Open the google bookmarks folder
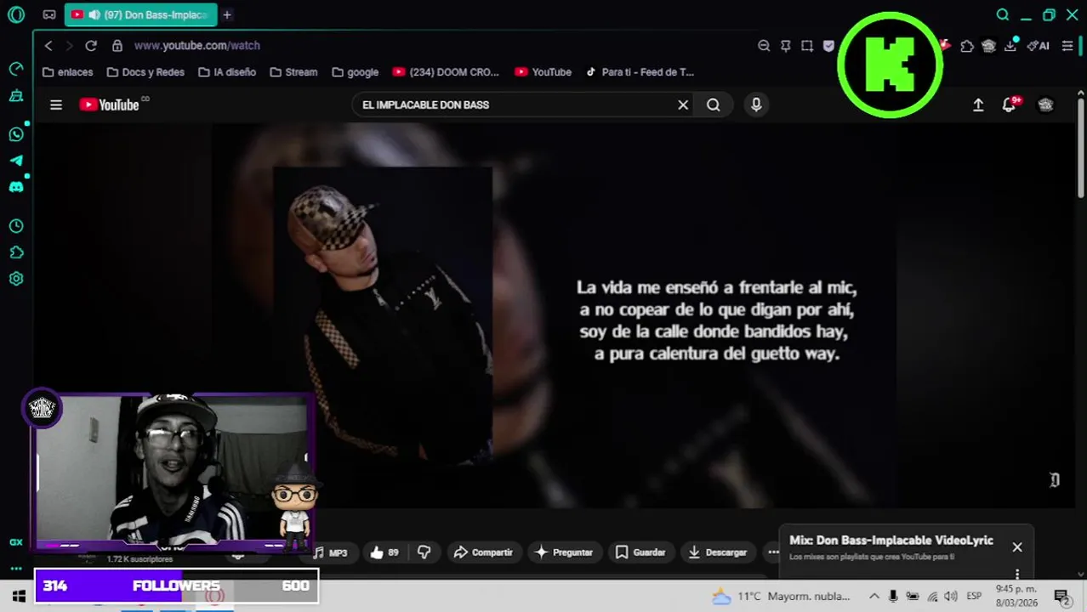The height and width of the screenshot is (612, 1087). pyautogui.click(x=356, y=72)
